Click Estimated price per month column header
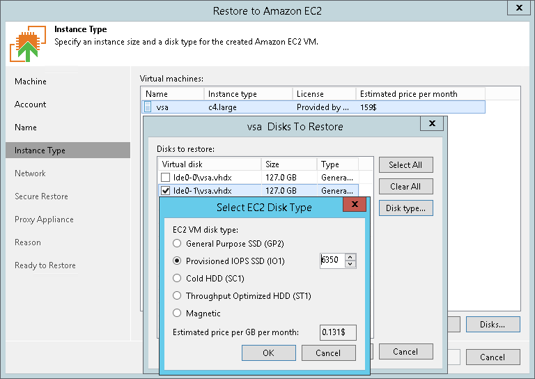Screen dimensions: 535x379 421,94
